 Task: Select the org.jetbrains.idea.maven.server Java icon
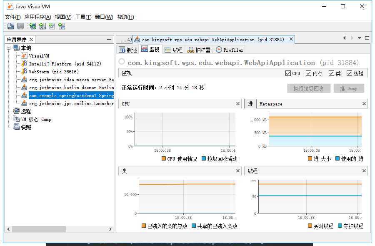click(x=24, y=80)
